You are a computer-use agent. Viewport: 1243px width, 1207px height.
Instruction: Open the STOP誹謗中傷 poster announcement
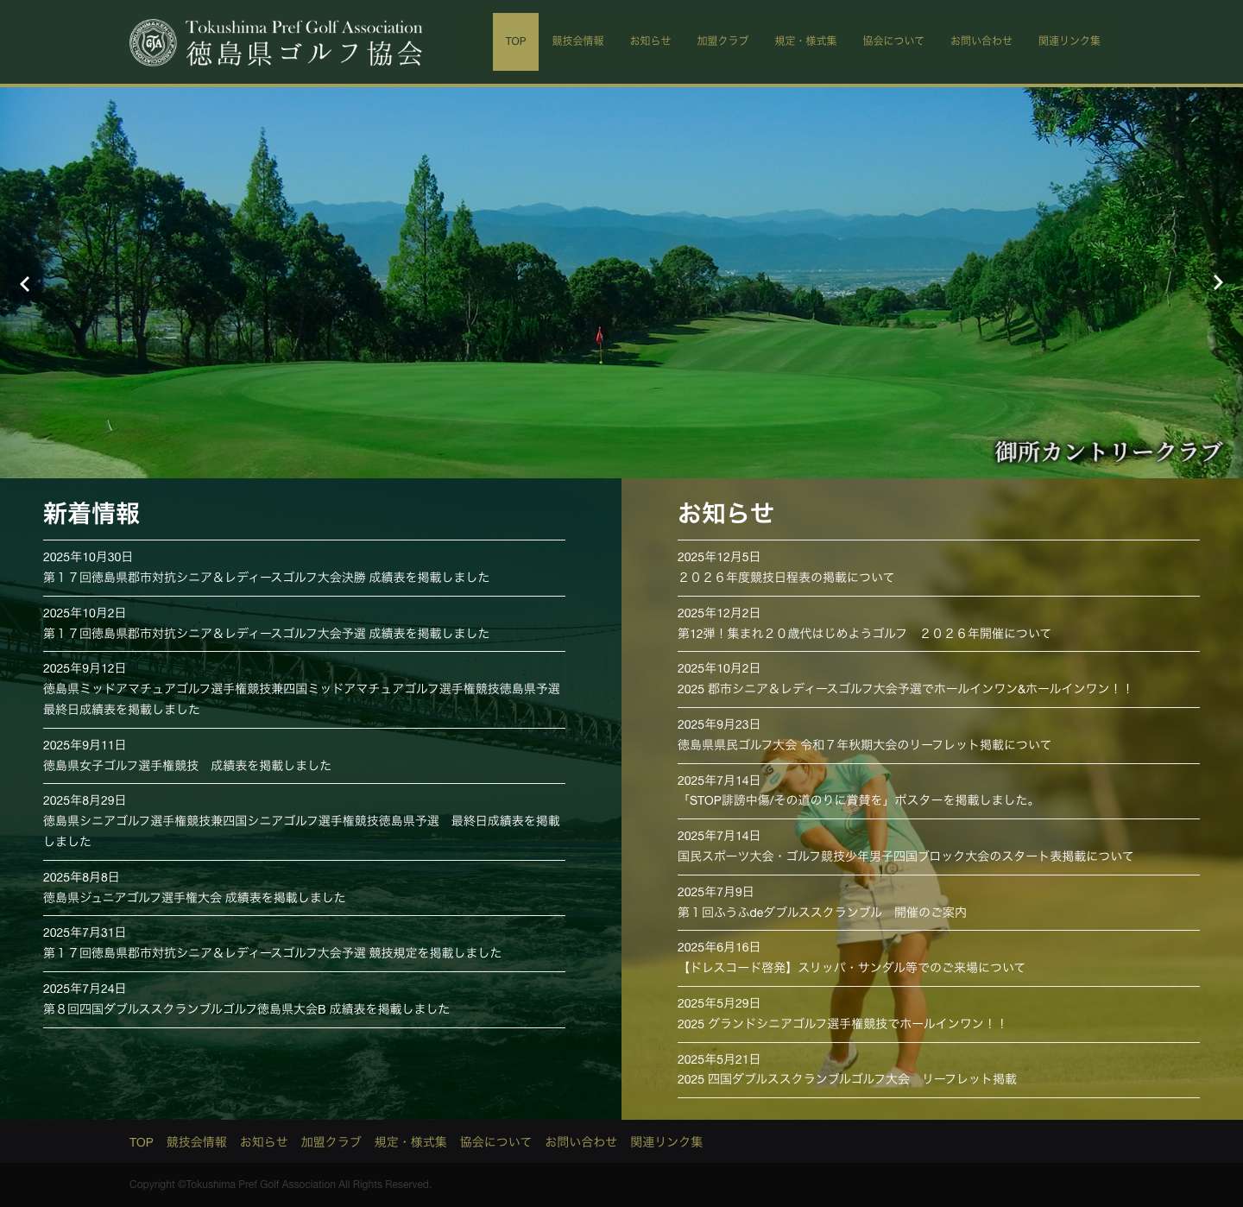(x=856, y=800)
